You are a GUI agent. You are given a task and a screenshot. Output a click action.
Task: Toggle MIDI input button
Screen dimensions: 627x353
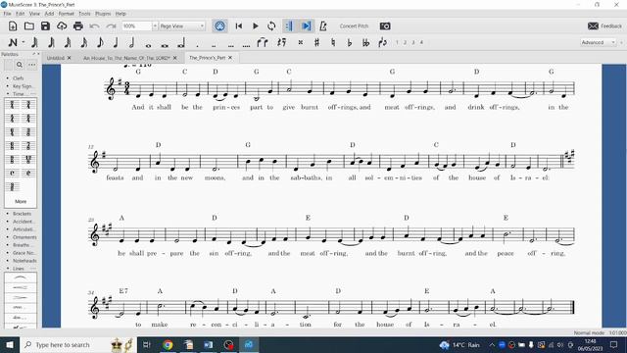click(x=219, y=26)
